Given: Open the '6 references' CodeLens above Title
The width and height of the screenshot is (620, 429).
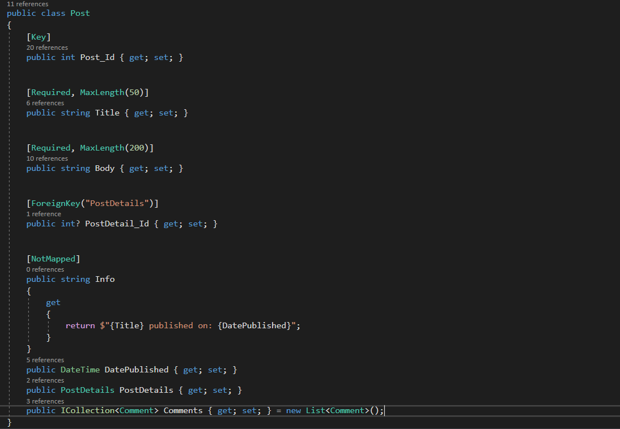Looking at the screenshot, I should point(45,103).
